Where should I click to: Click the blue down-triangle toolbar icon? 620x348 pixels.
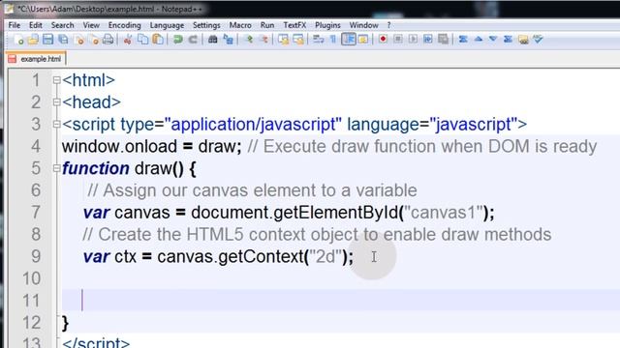coord(493,40)
